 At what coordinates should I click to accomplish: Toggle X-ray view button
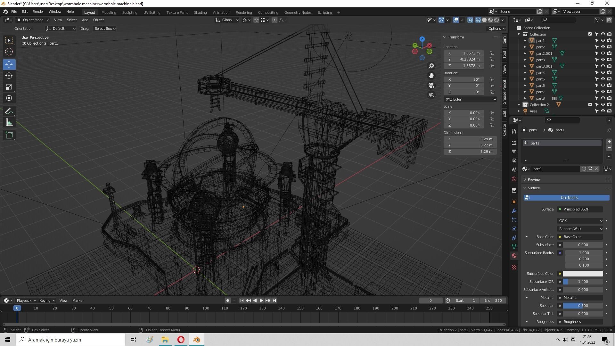tap(470, 20)
